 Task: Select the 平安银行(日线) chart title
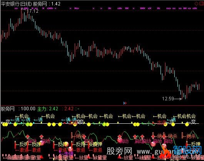click(x=17, y=4)
